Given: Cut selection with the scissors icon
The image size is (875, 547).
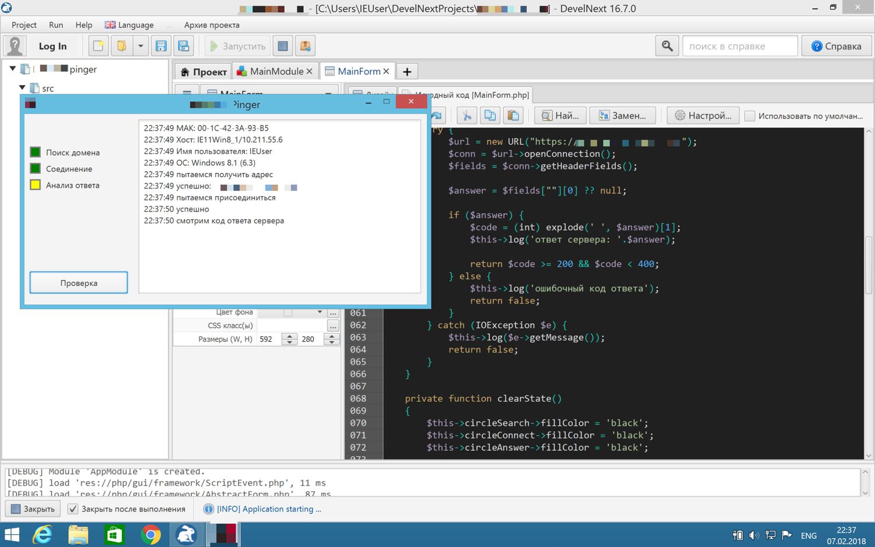Looking at the screenshot, I should pyautogui.click(x=467, y=115).
